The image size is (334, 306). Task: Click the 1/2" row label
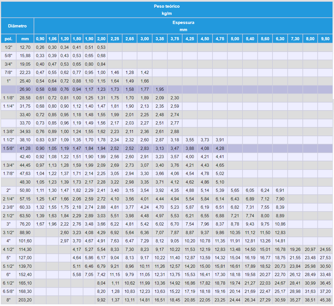9,47
